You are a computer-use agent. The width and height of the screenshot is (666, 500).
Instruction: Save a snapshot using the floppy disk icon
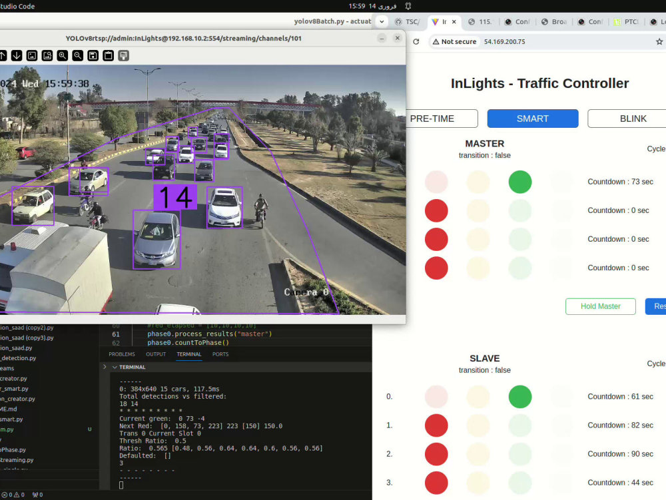(x=92, y=55)
